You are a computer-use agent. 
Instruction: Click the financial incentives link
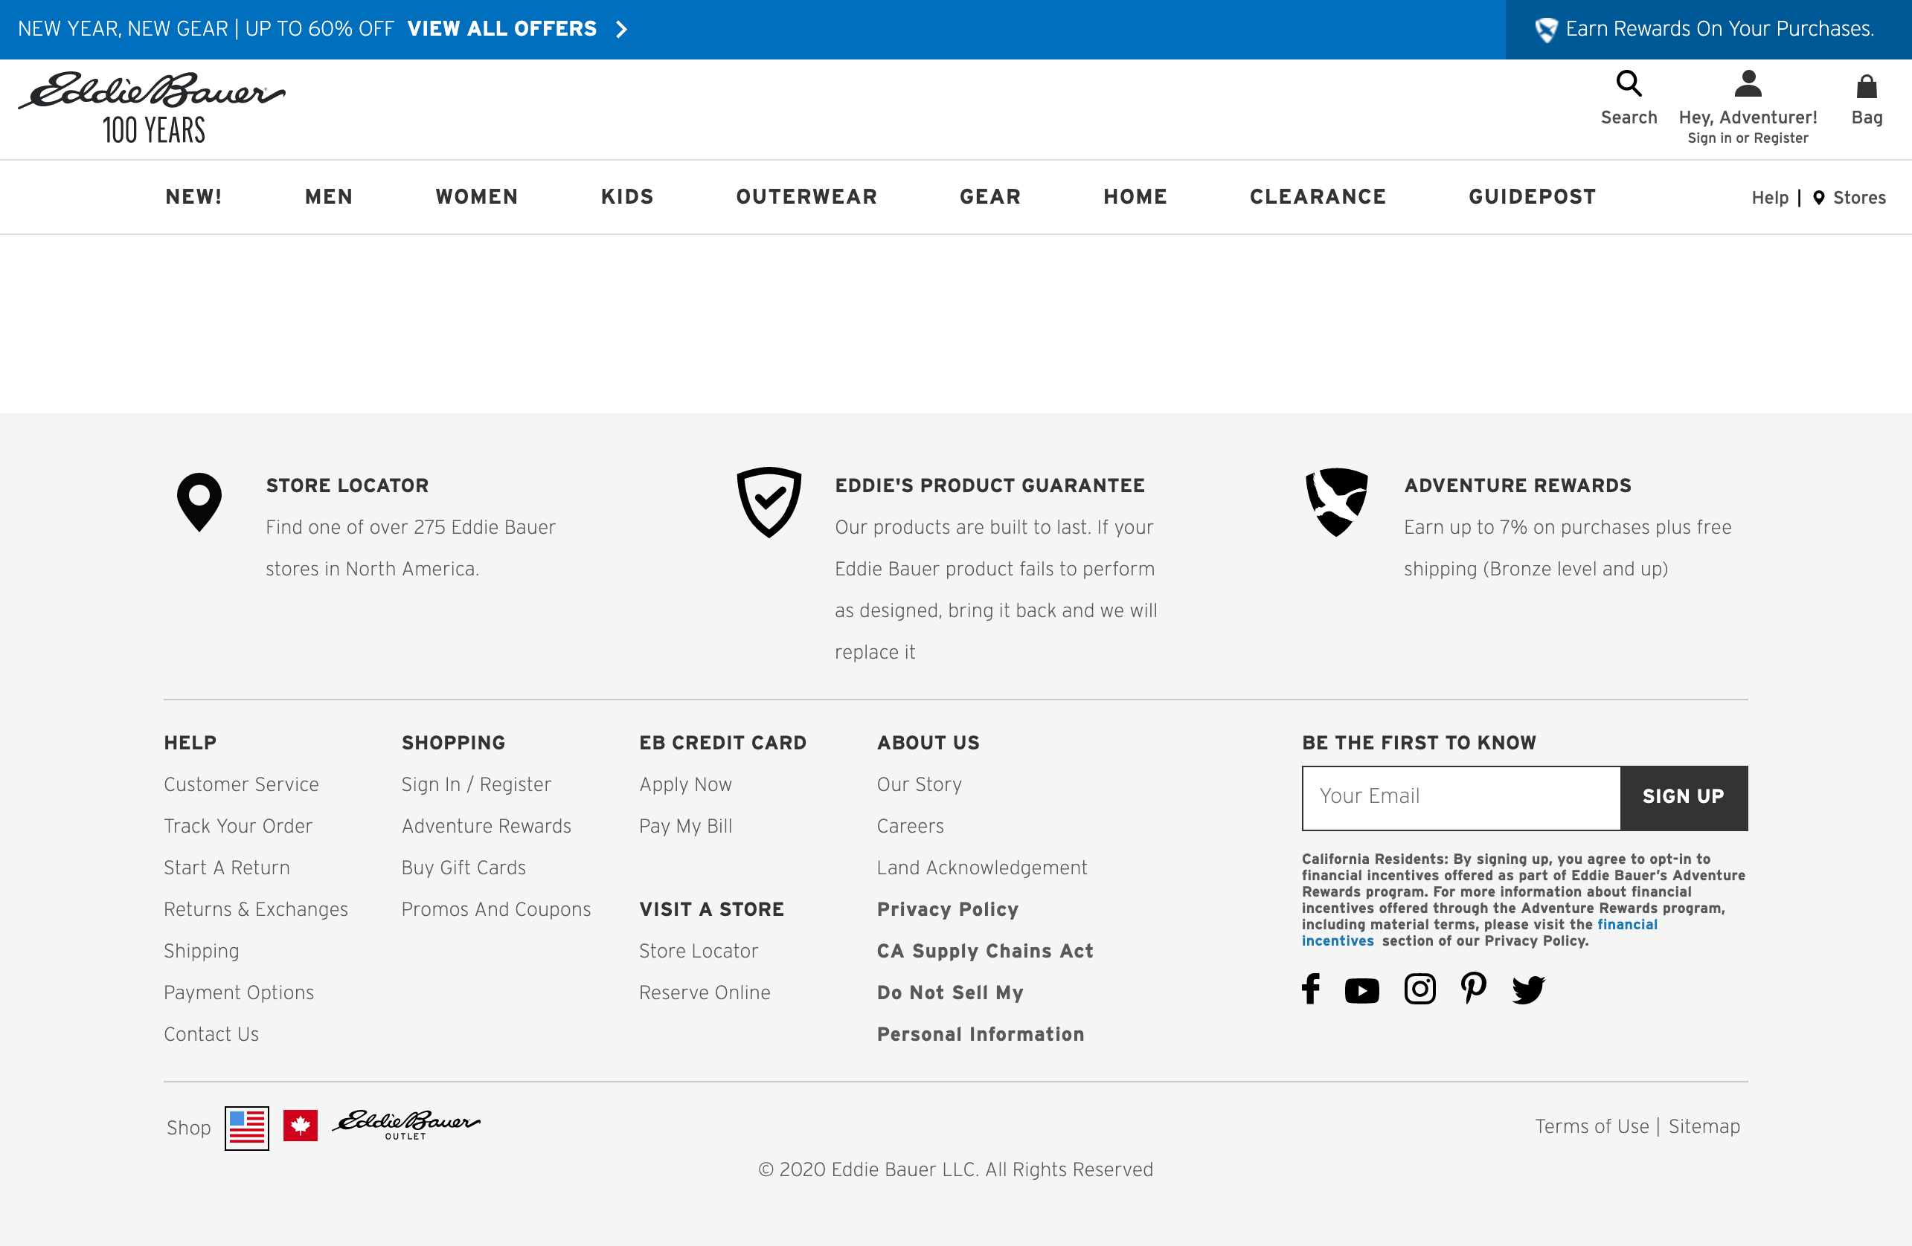click(1479, 932)
